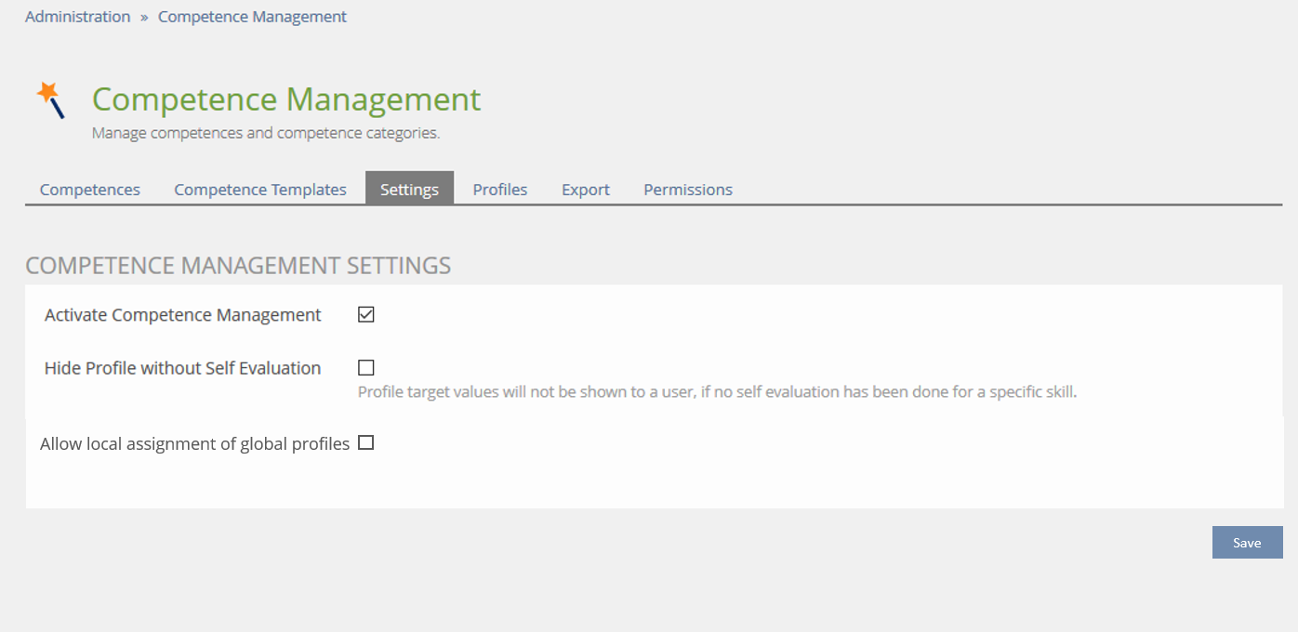Switch to the Export tab

pyautogui.click(x=586, y=190)
